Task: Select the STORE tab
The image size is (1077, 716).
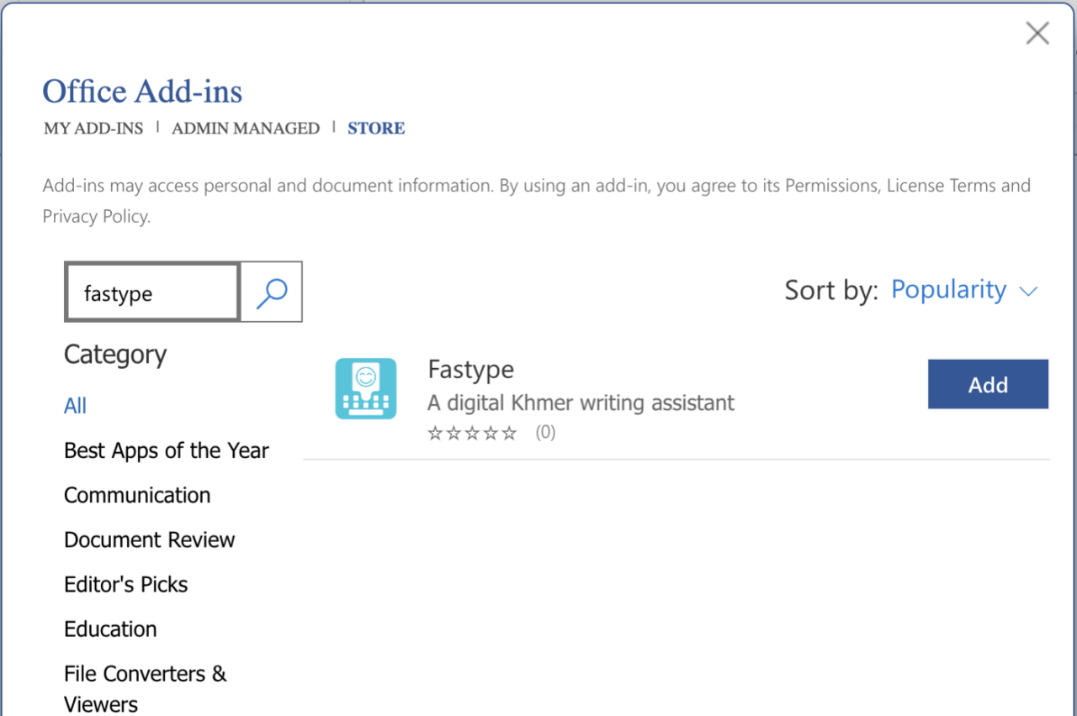Action: (376, 129)
